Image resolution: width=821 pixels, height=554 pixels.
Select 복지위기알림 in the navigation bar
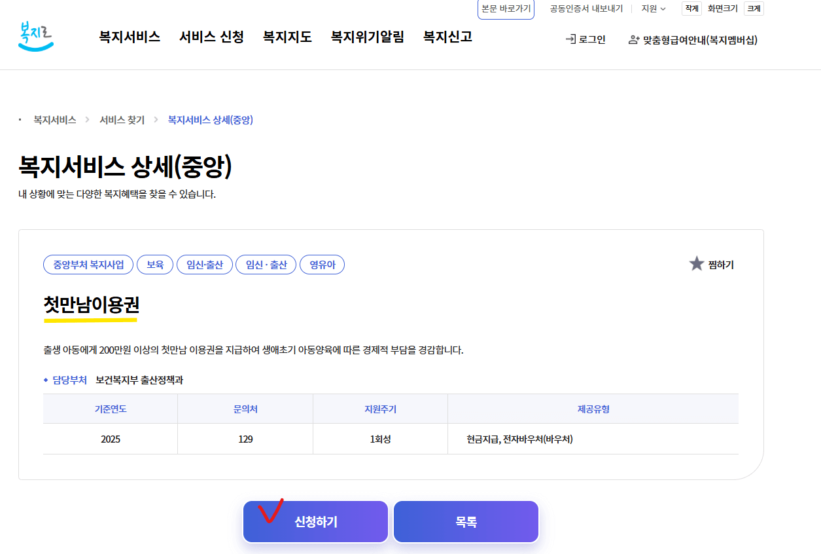(x=366, y=37)
